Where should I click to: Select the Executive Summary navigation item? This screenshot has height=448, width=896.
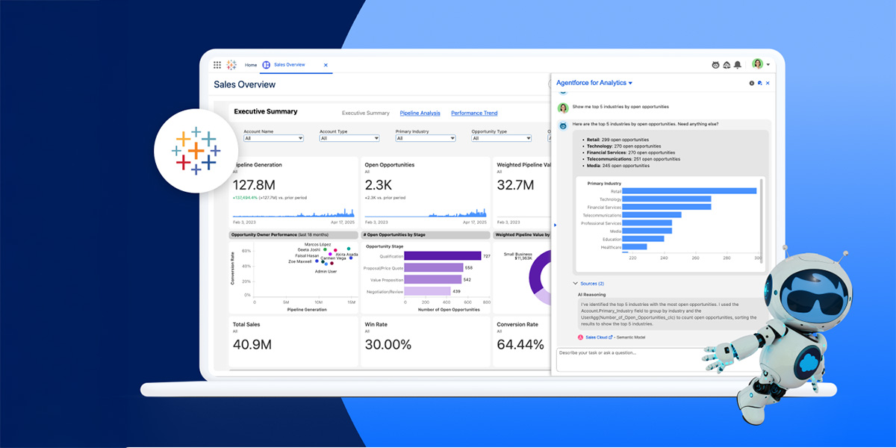pos(366,113)
